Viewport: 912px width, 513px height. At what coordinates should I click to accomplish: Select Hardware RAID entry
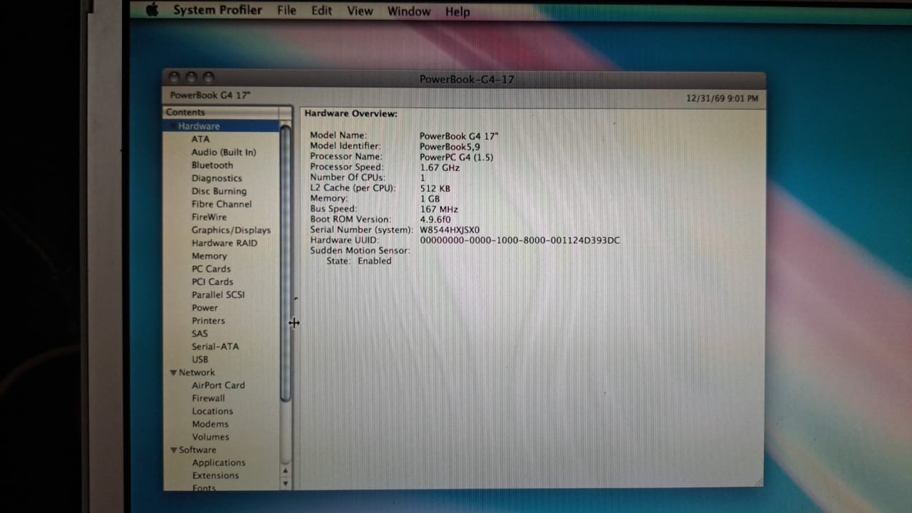pyautogui.click(x=224, y=242)
